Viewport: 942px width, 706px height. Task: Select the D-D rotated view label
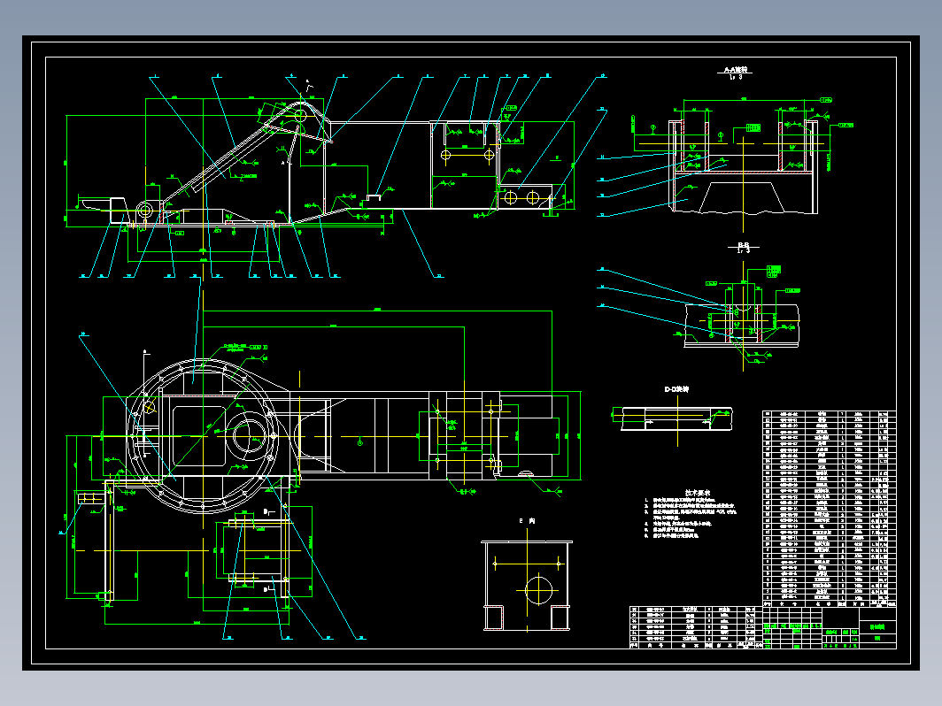coord(676,389)
